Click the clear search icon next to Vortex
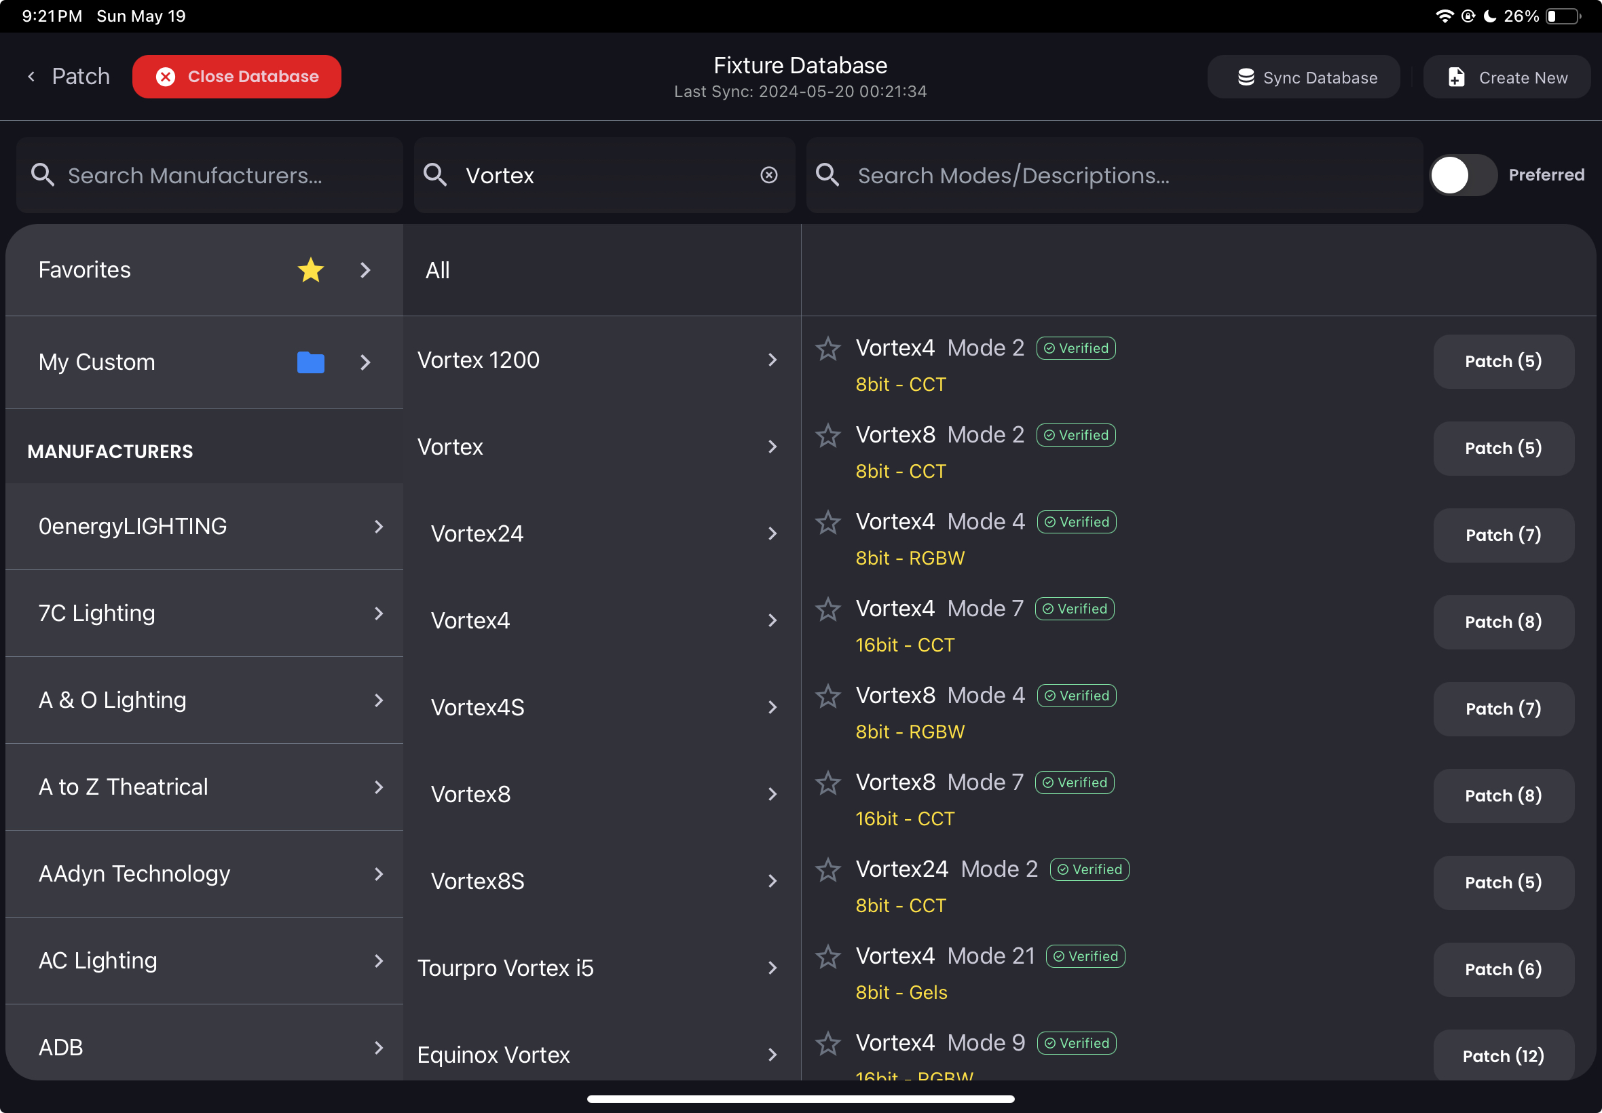The width and height of the screenshot is (1602, 1113). coord(768,175)
